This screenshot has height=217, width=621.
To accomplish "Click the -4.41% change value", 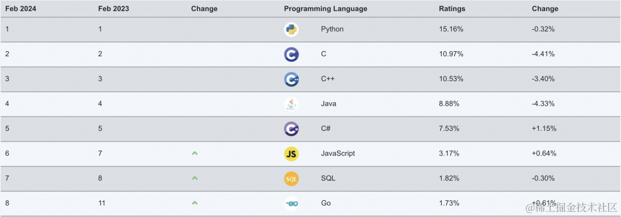I will coord(543,54).
